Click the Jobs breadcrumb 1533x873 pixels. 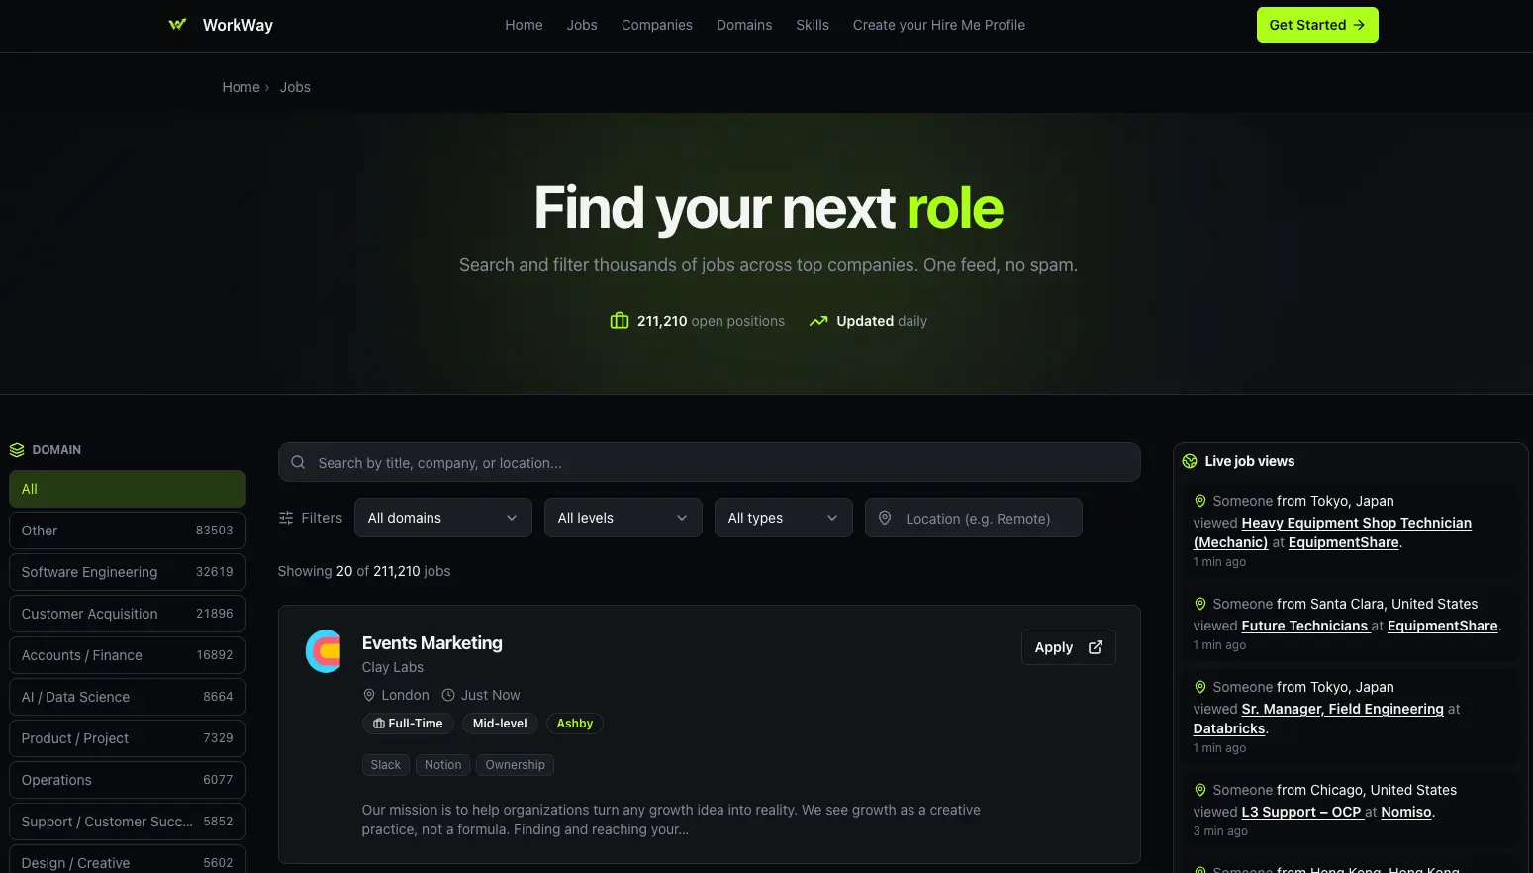tap(295, 87)
